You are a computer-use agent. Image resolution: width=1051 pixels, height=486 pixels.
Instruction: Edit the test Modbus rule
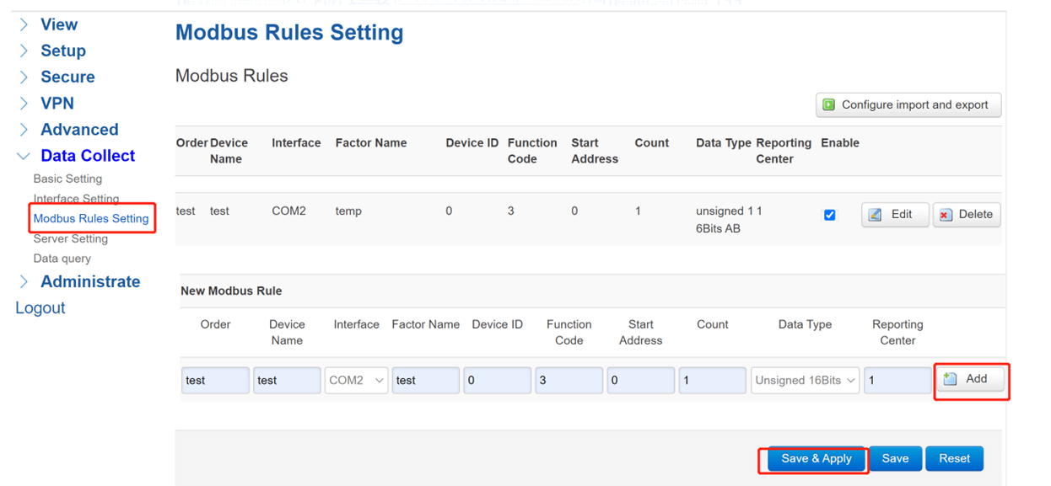[895, 215]
